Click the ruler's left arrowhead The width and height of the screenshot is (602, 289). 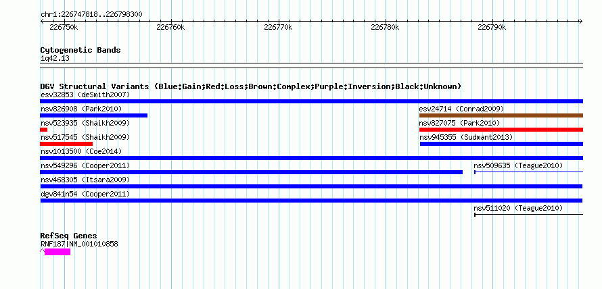pos(42,22)
